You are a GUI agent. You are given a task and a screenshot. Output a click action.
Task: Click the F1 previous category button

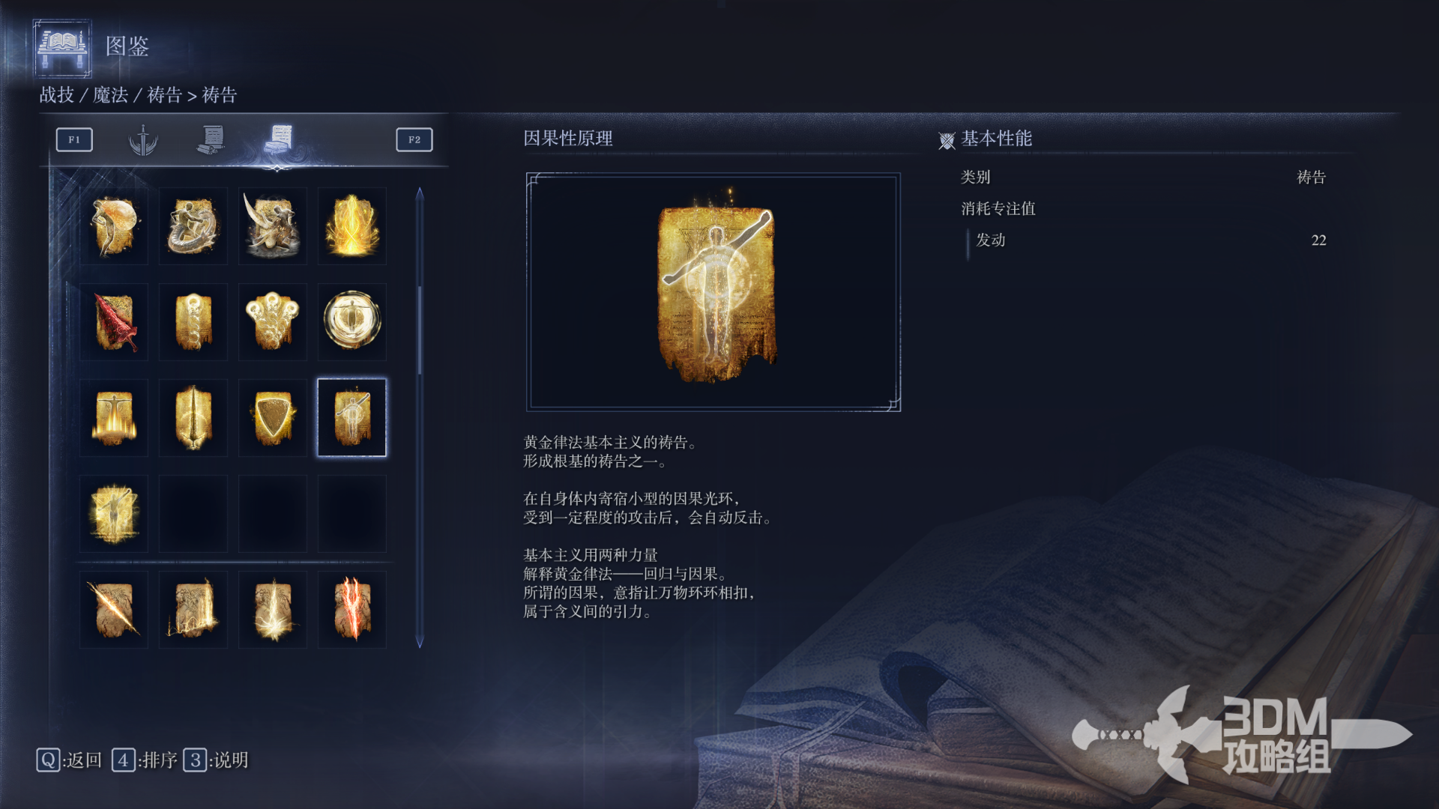coord(74,140)
